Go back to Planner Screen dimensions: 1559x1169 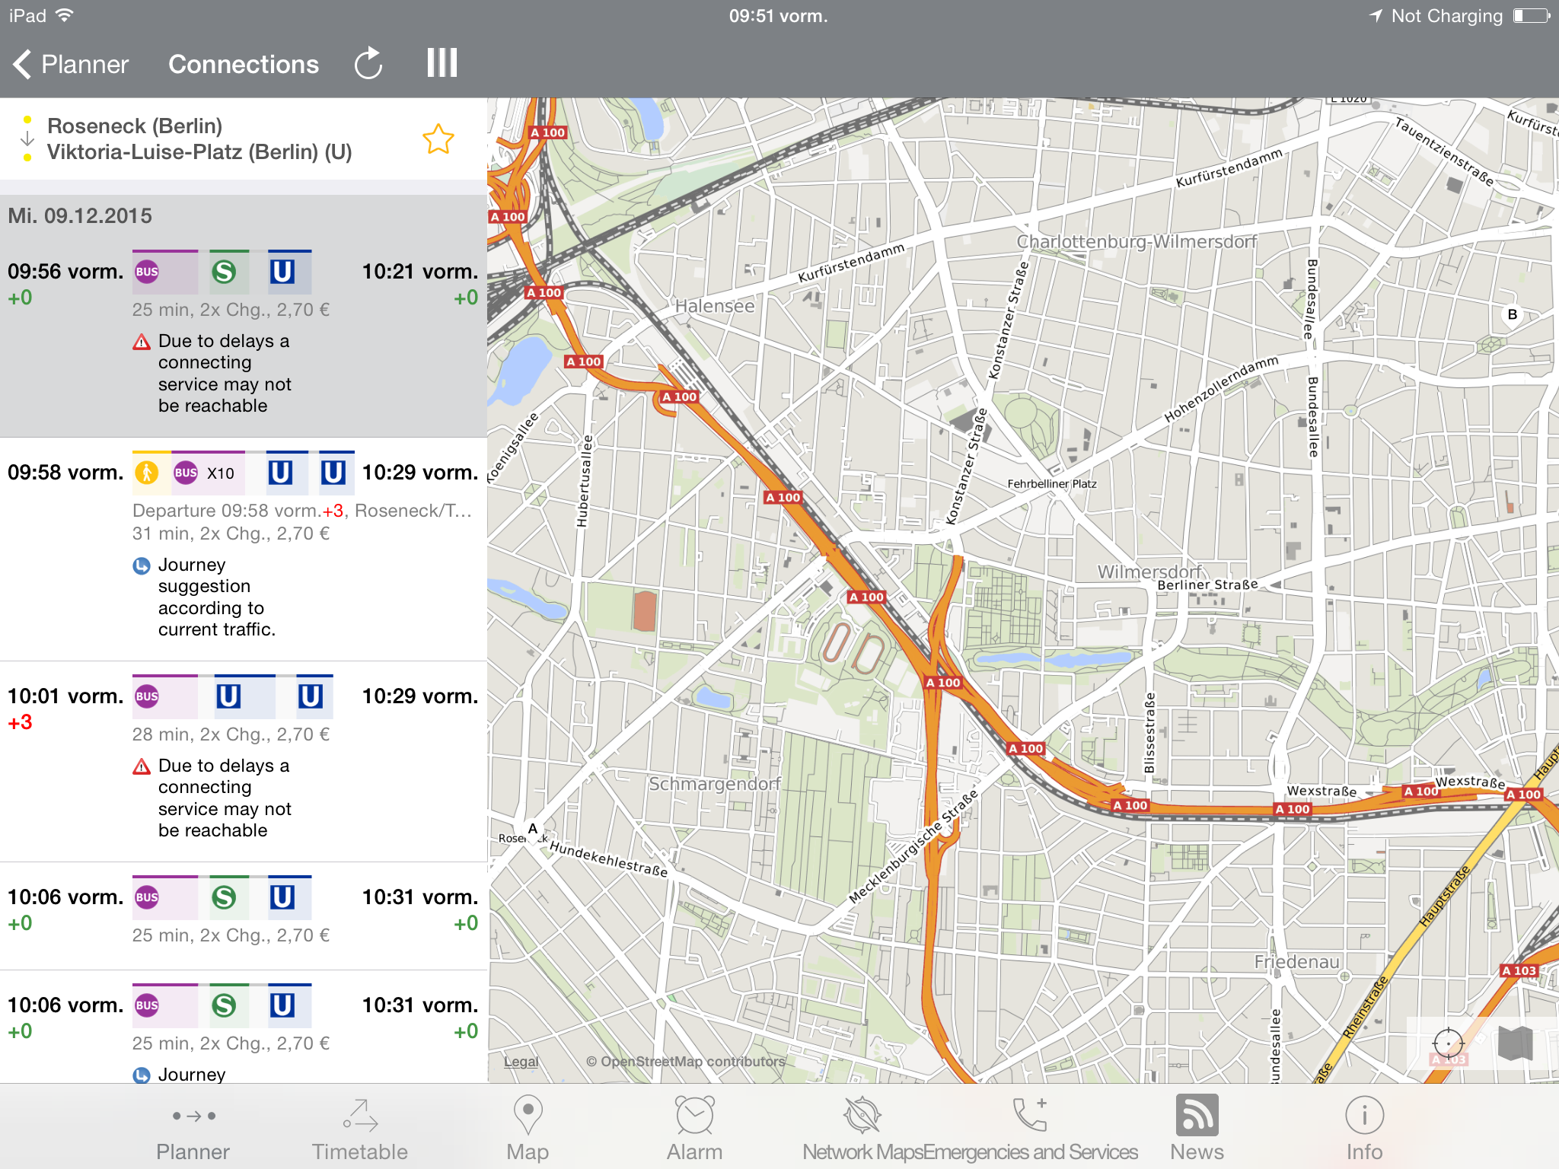click(71, 65)
